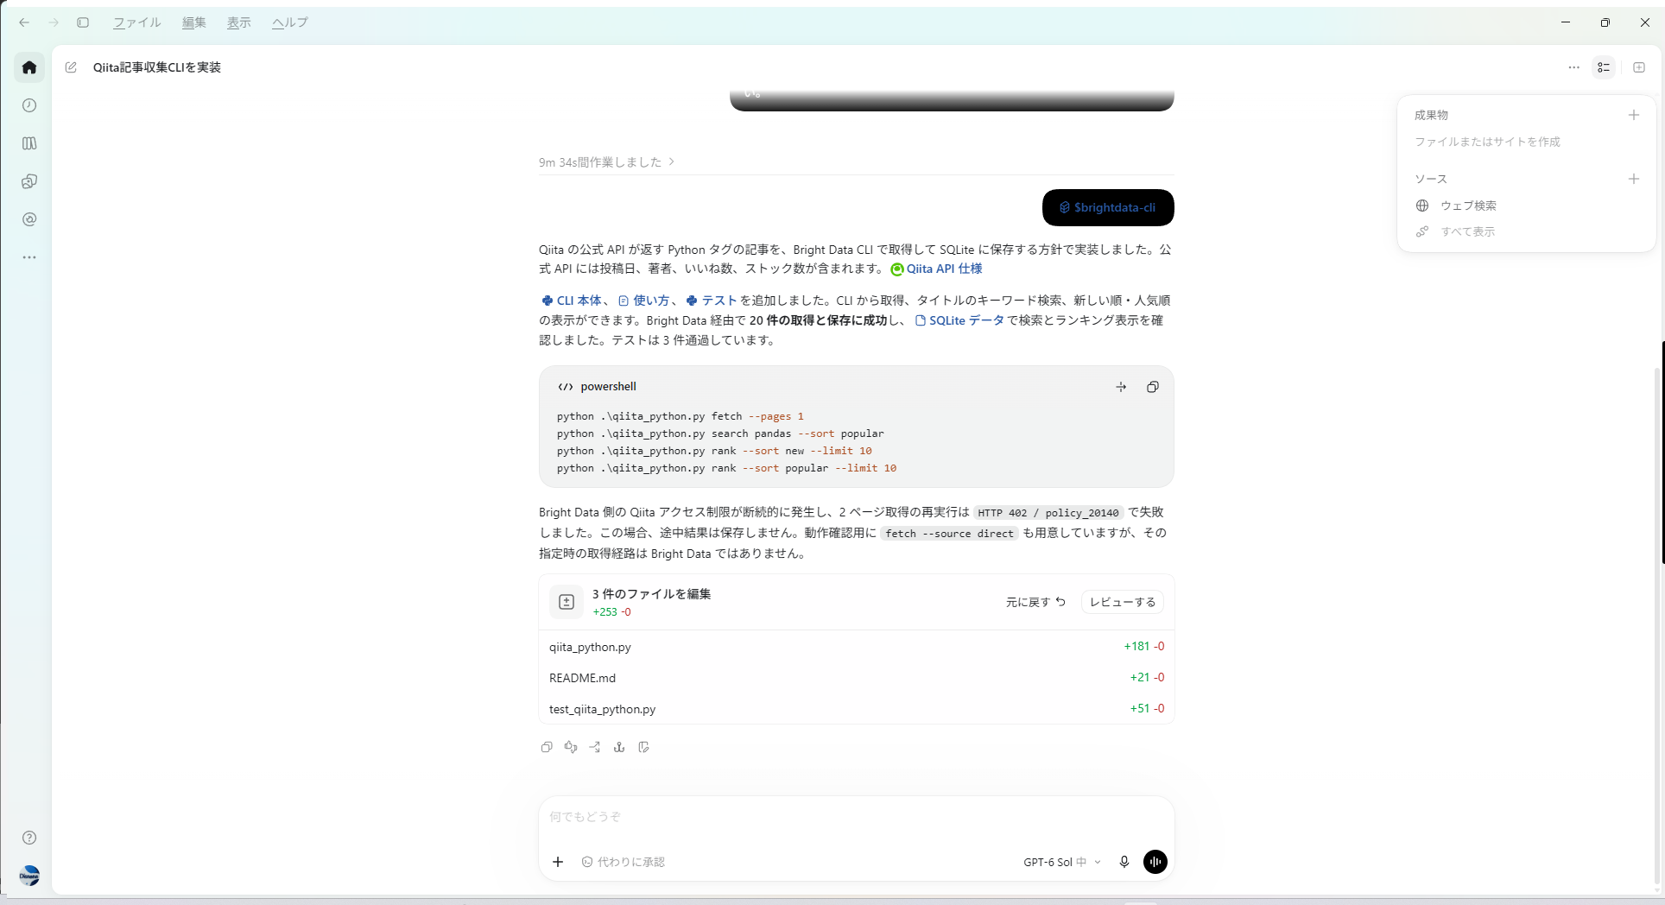Image resolution: width=1665 pixels, height=905 pixels.
Task: Open the help question mark icon
Action: point(29,838)
